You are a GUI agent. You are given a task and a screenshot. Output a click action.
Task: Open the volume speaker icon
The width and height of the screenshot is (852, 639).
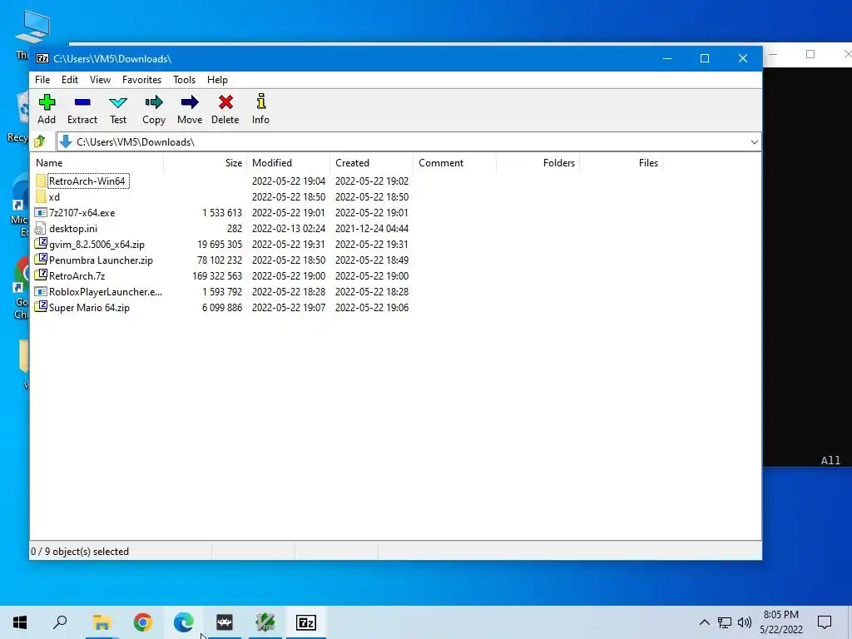(x=745, y=622)
